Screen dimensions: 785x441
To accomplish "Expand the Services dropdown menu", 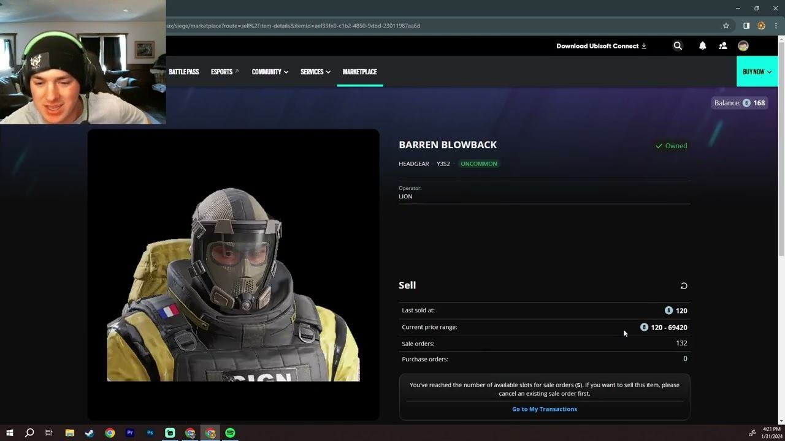I will 315,72.
